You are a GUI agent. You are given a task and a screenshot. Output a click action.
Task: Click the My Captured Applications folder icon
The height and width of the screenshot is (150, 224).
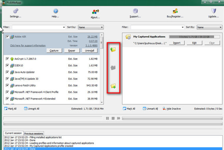pyautogui.click(x=128, y=37)
